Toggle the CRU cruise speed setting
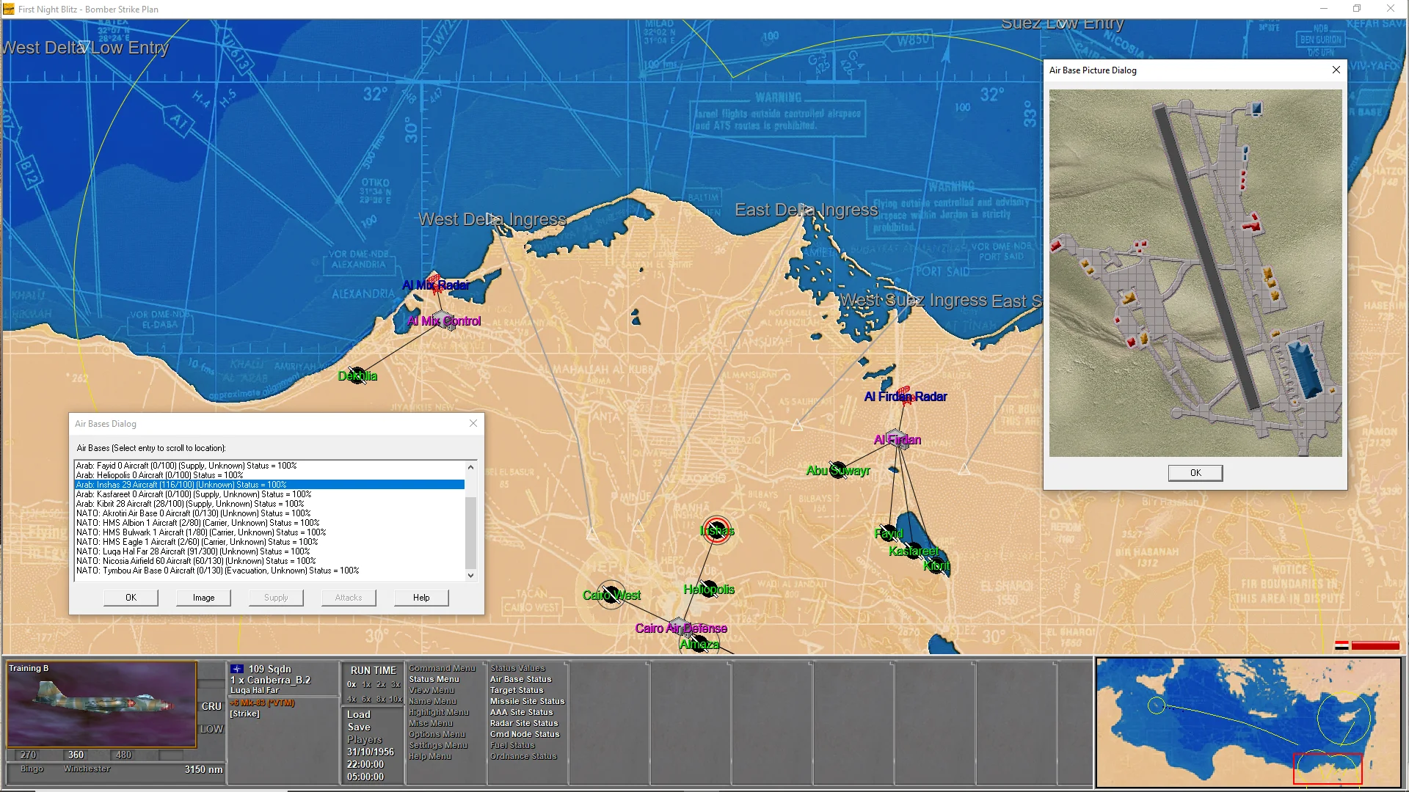 211,706
